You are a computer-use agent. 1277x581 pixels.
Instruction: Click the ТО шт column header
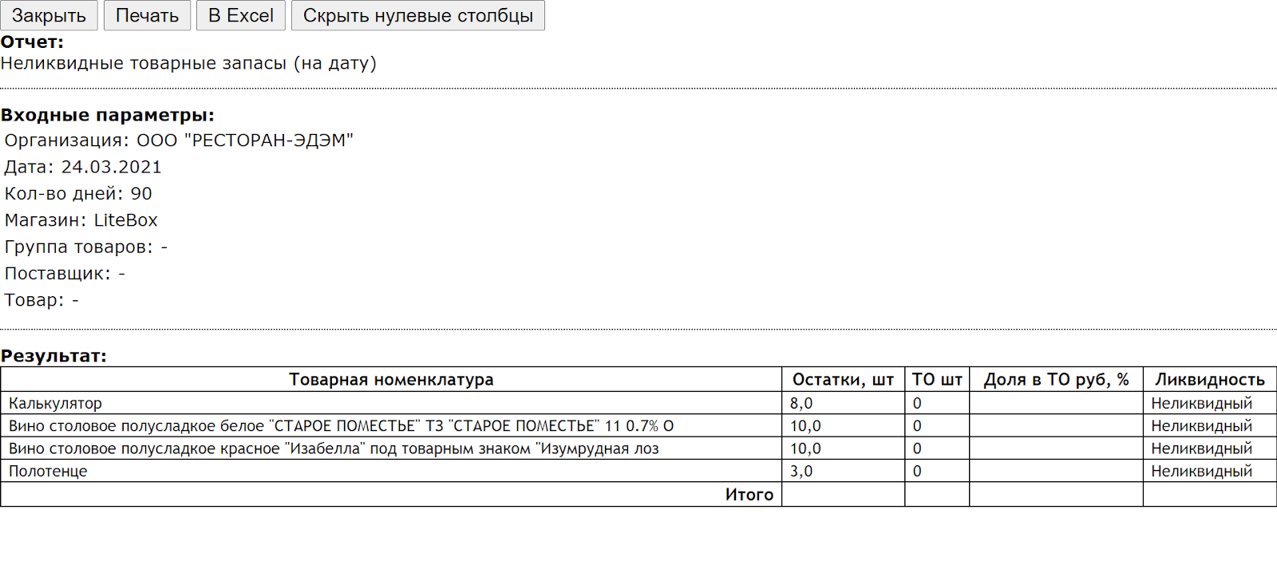936,380
